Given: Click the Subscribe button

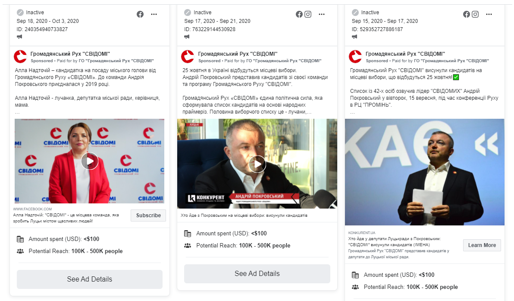Looking at the screenshot, I should (x=148, y=215).
